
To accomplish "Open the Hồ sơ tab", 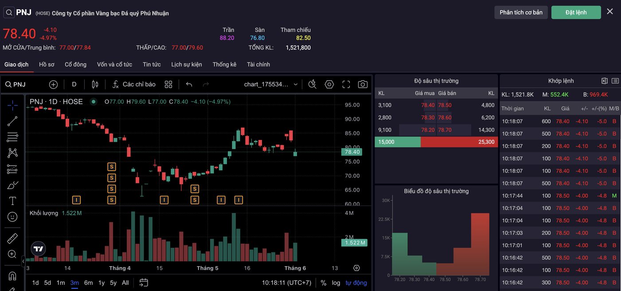I will click(x=47, y=64).
